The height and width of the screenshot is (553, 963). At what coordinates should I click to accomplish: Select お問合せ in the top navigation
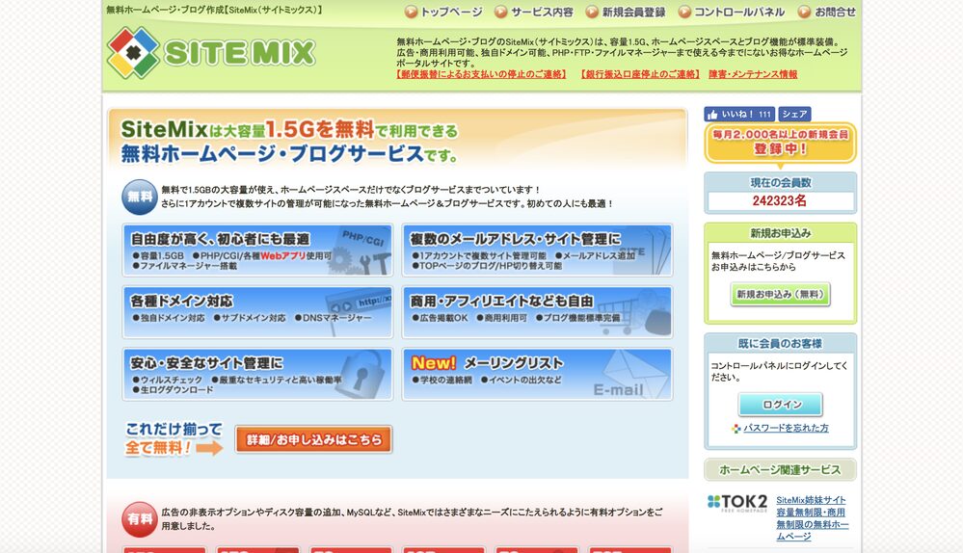tap(827, 12)
